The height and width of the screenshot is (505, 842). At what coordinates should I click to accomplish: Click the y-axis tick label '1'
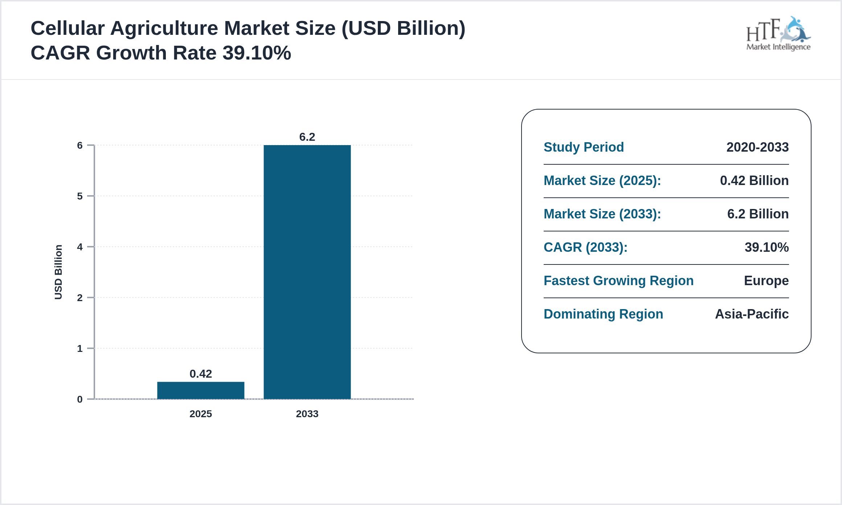coord(80,349)
